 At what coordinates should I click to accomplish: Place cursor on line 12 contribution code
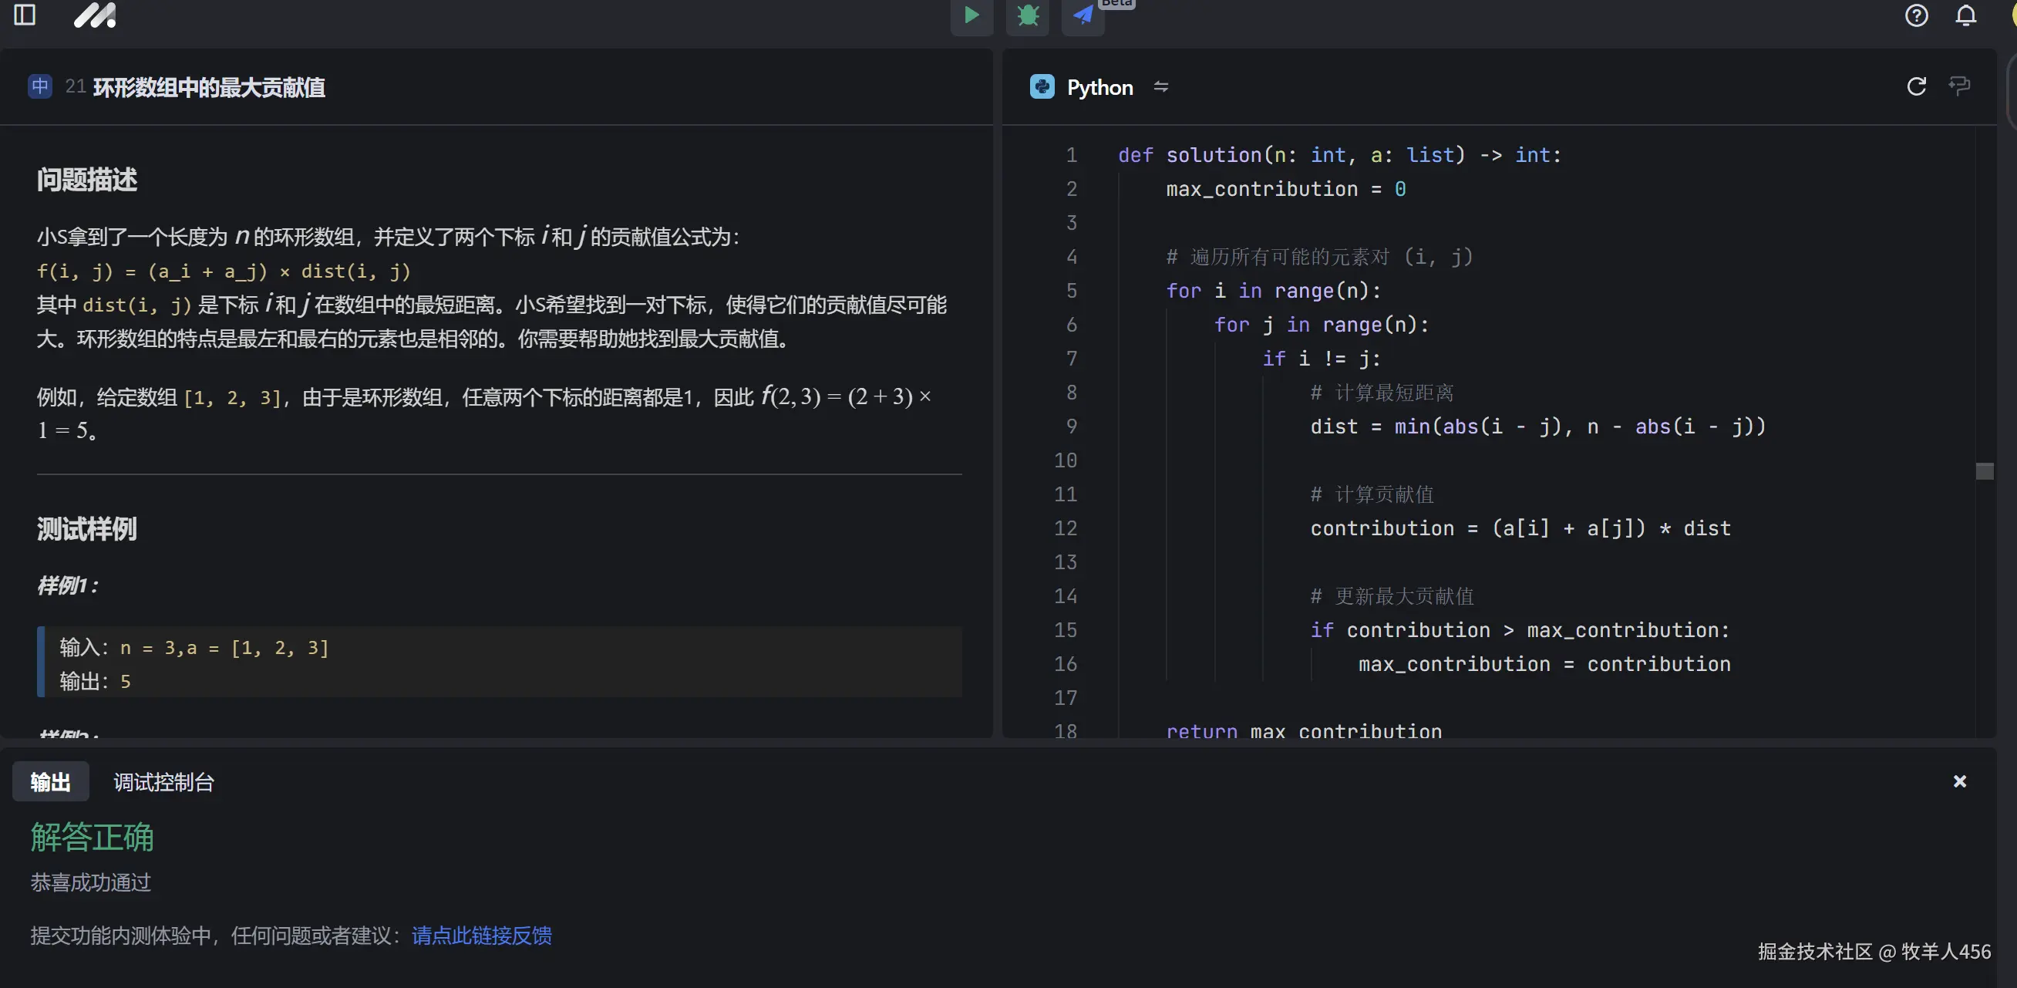pos(1519,528)
